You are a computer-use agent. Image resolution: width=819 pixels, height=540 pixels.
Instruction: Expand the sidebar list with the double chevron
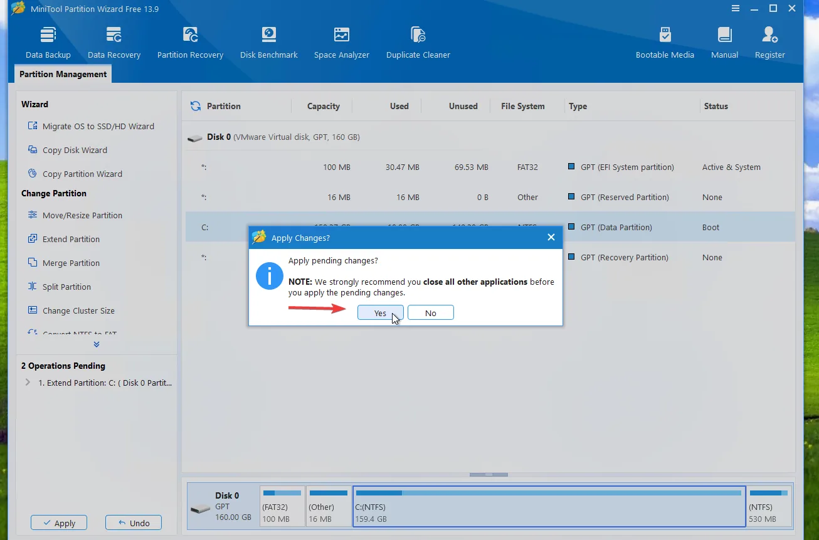pyautogui.click(x=97, y=344)
